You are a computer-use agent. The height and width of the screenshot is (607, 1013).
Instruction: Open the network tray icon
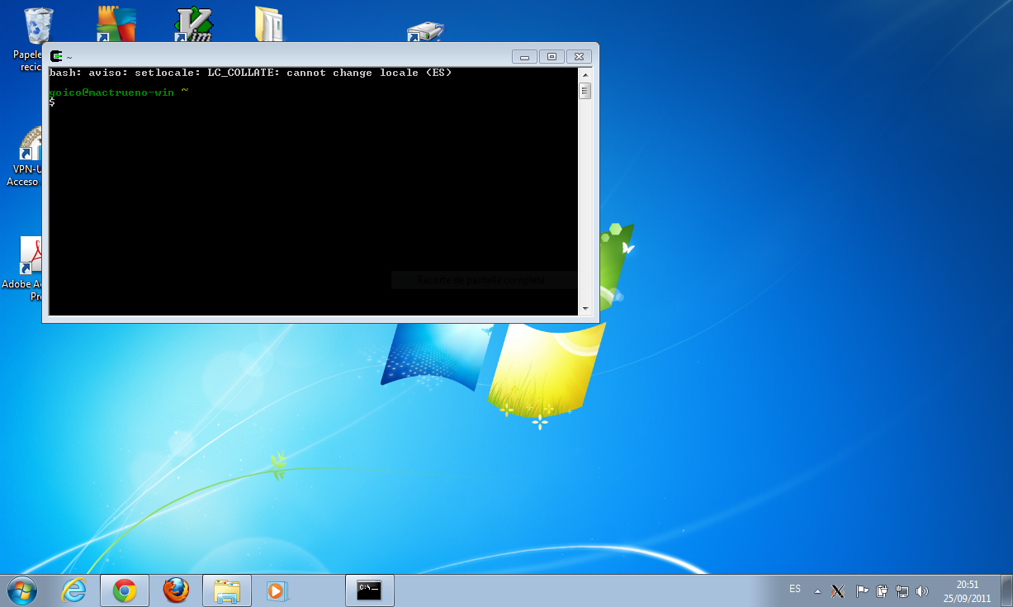(x=902, y=591)
